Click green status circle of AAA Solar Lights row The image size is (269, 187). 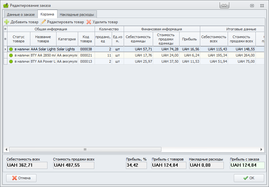[11, 49]
